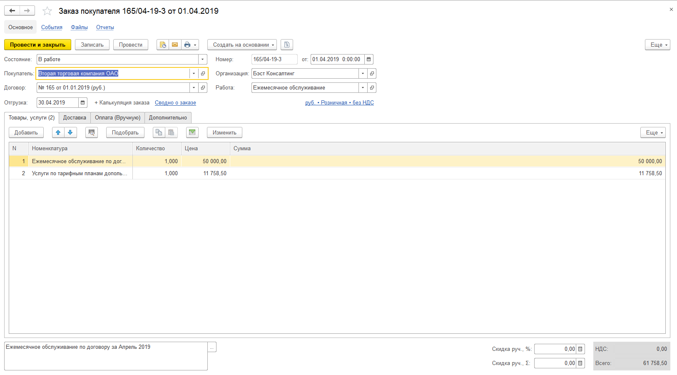This screenshot has width=677, height=375.
Task: Go forward using the right arrow
Action: (27, 11)
